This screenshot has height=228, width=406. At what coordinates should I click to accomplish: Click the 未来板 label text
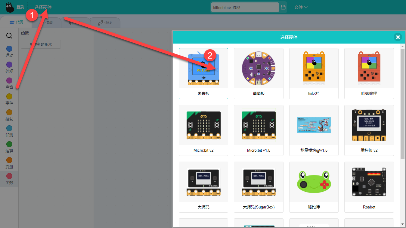(x=203, y=93)
